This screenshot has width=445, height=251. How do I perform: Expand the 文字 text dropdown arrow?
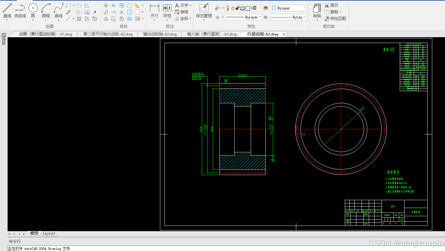(x=191, y=5)
